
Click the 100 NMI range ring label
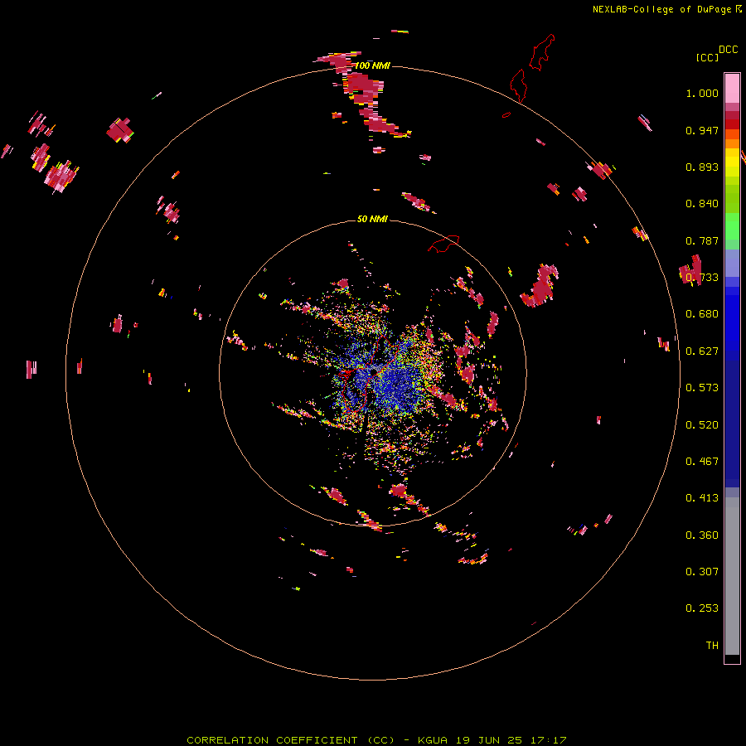pyautogui.click(x=372, y=65)
